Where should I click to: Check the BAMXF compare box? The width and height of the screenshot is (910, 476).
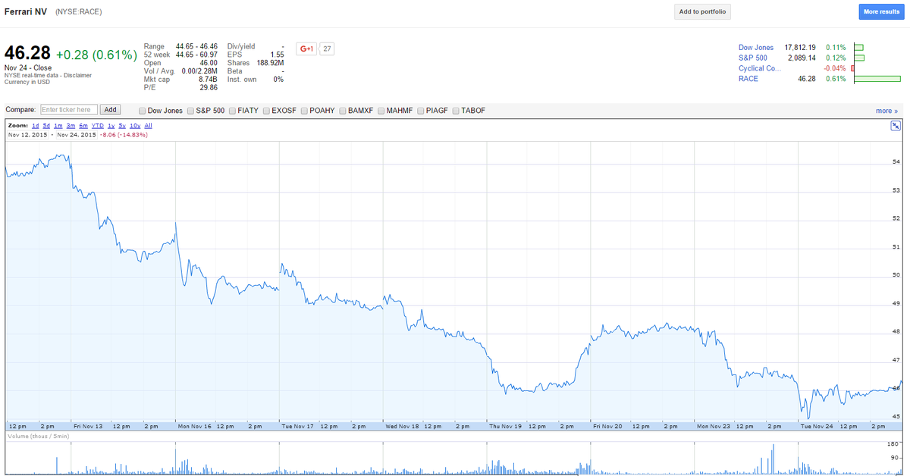343,111
